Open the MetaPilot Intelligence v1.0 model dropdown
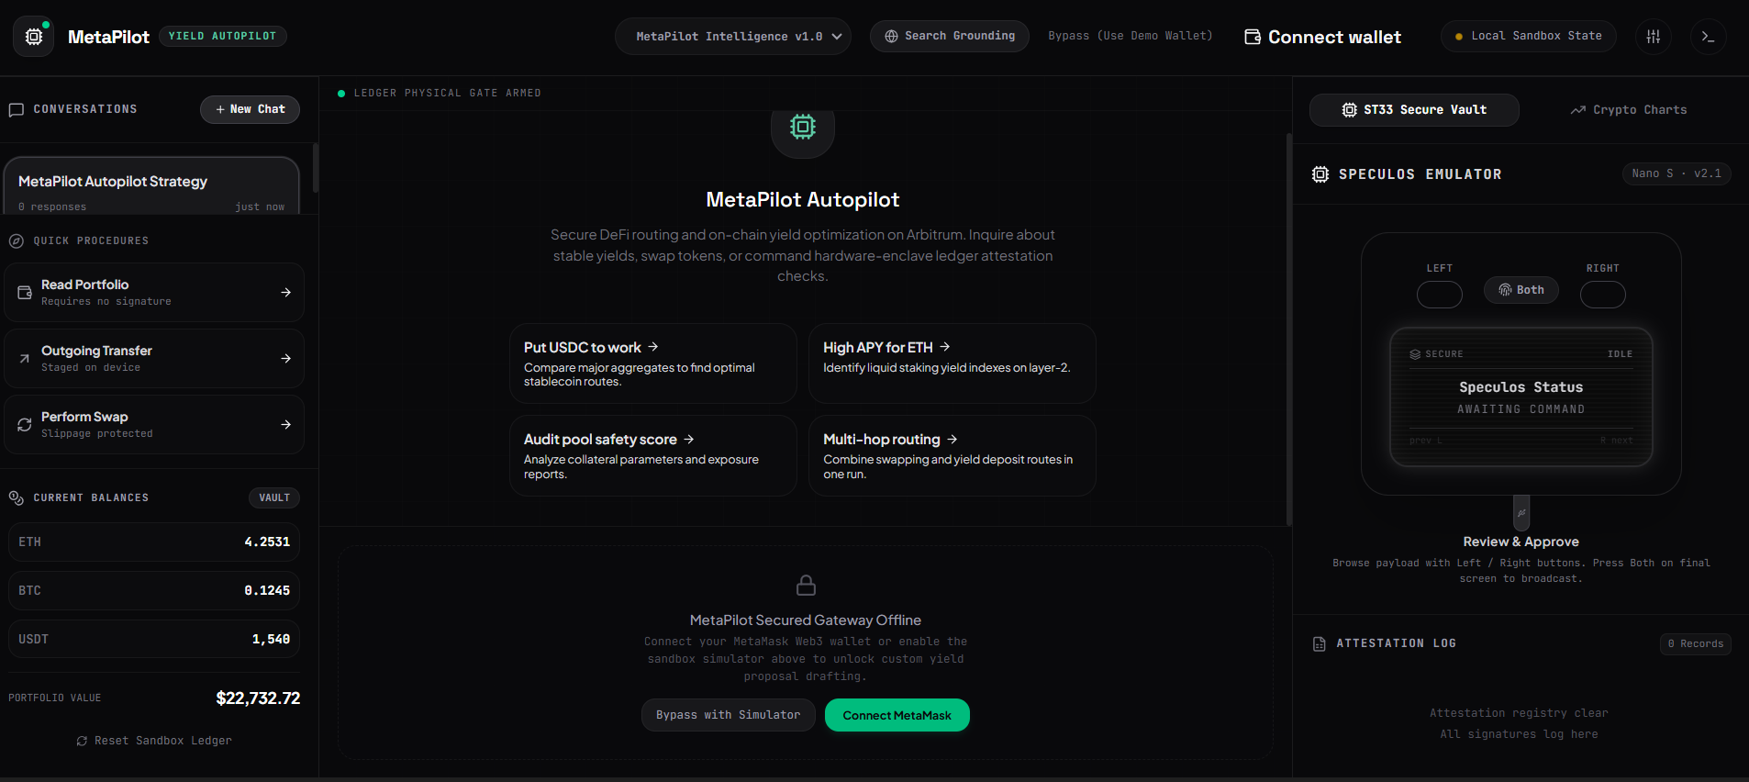This screenshot has height=782, width=1749. [733, 37]
